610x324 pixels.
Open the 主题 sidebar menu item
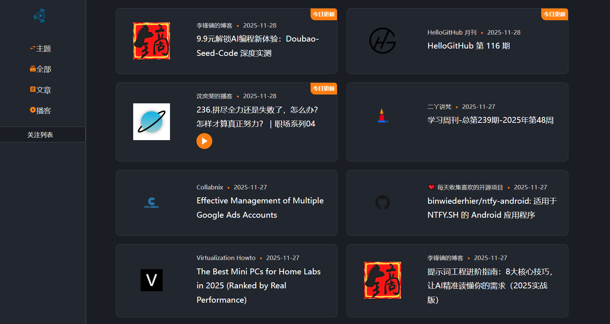click(40, 49)
